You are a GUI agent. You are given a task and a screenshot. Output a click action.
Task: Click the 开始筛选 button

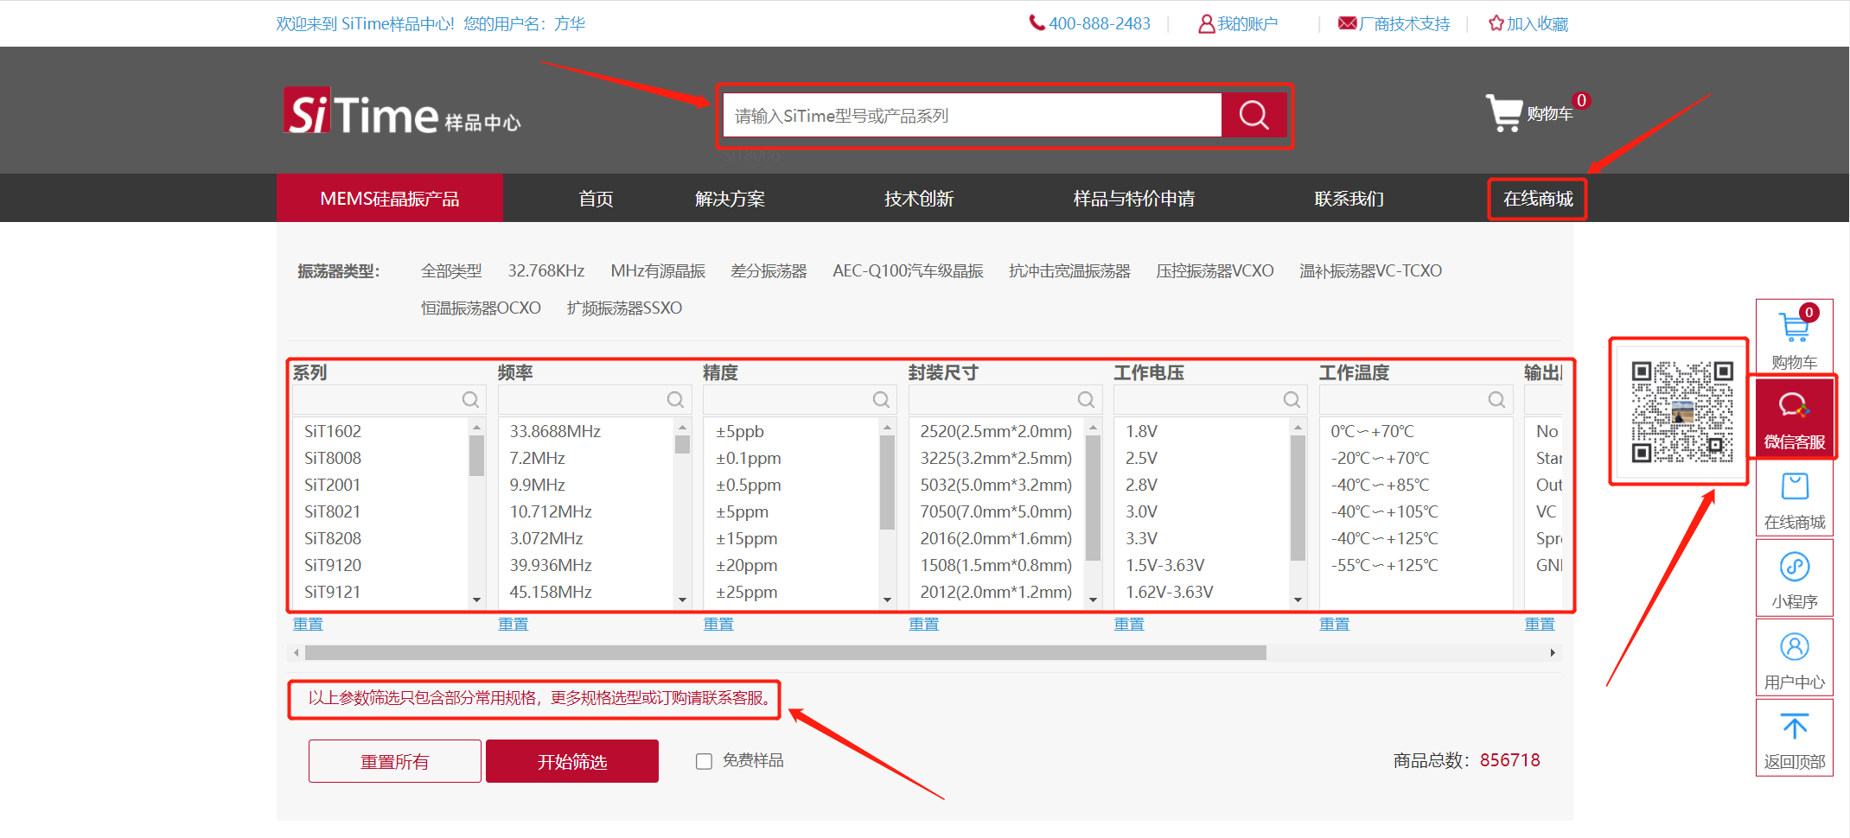(x=572, y=761)
